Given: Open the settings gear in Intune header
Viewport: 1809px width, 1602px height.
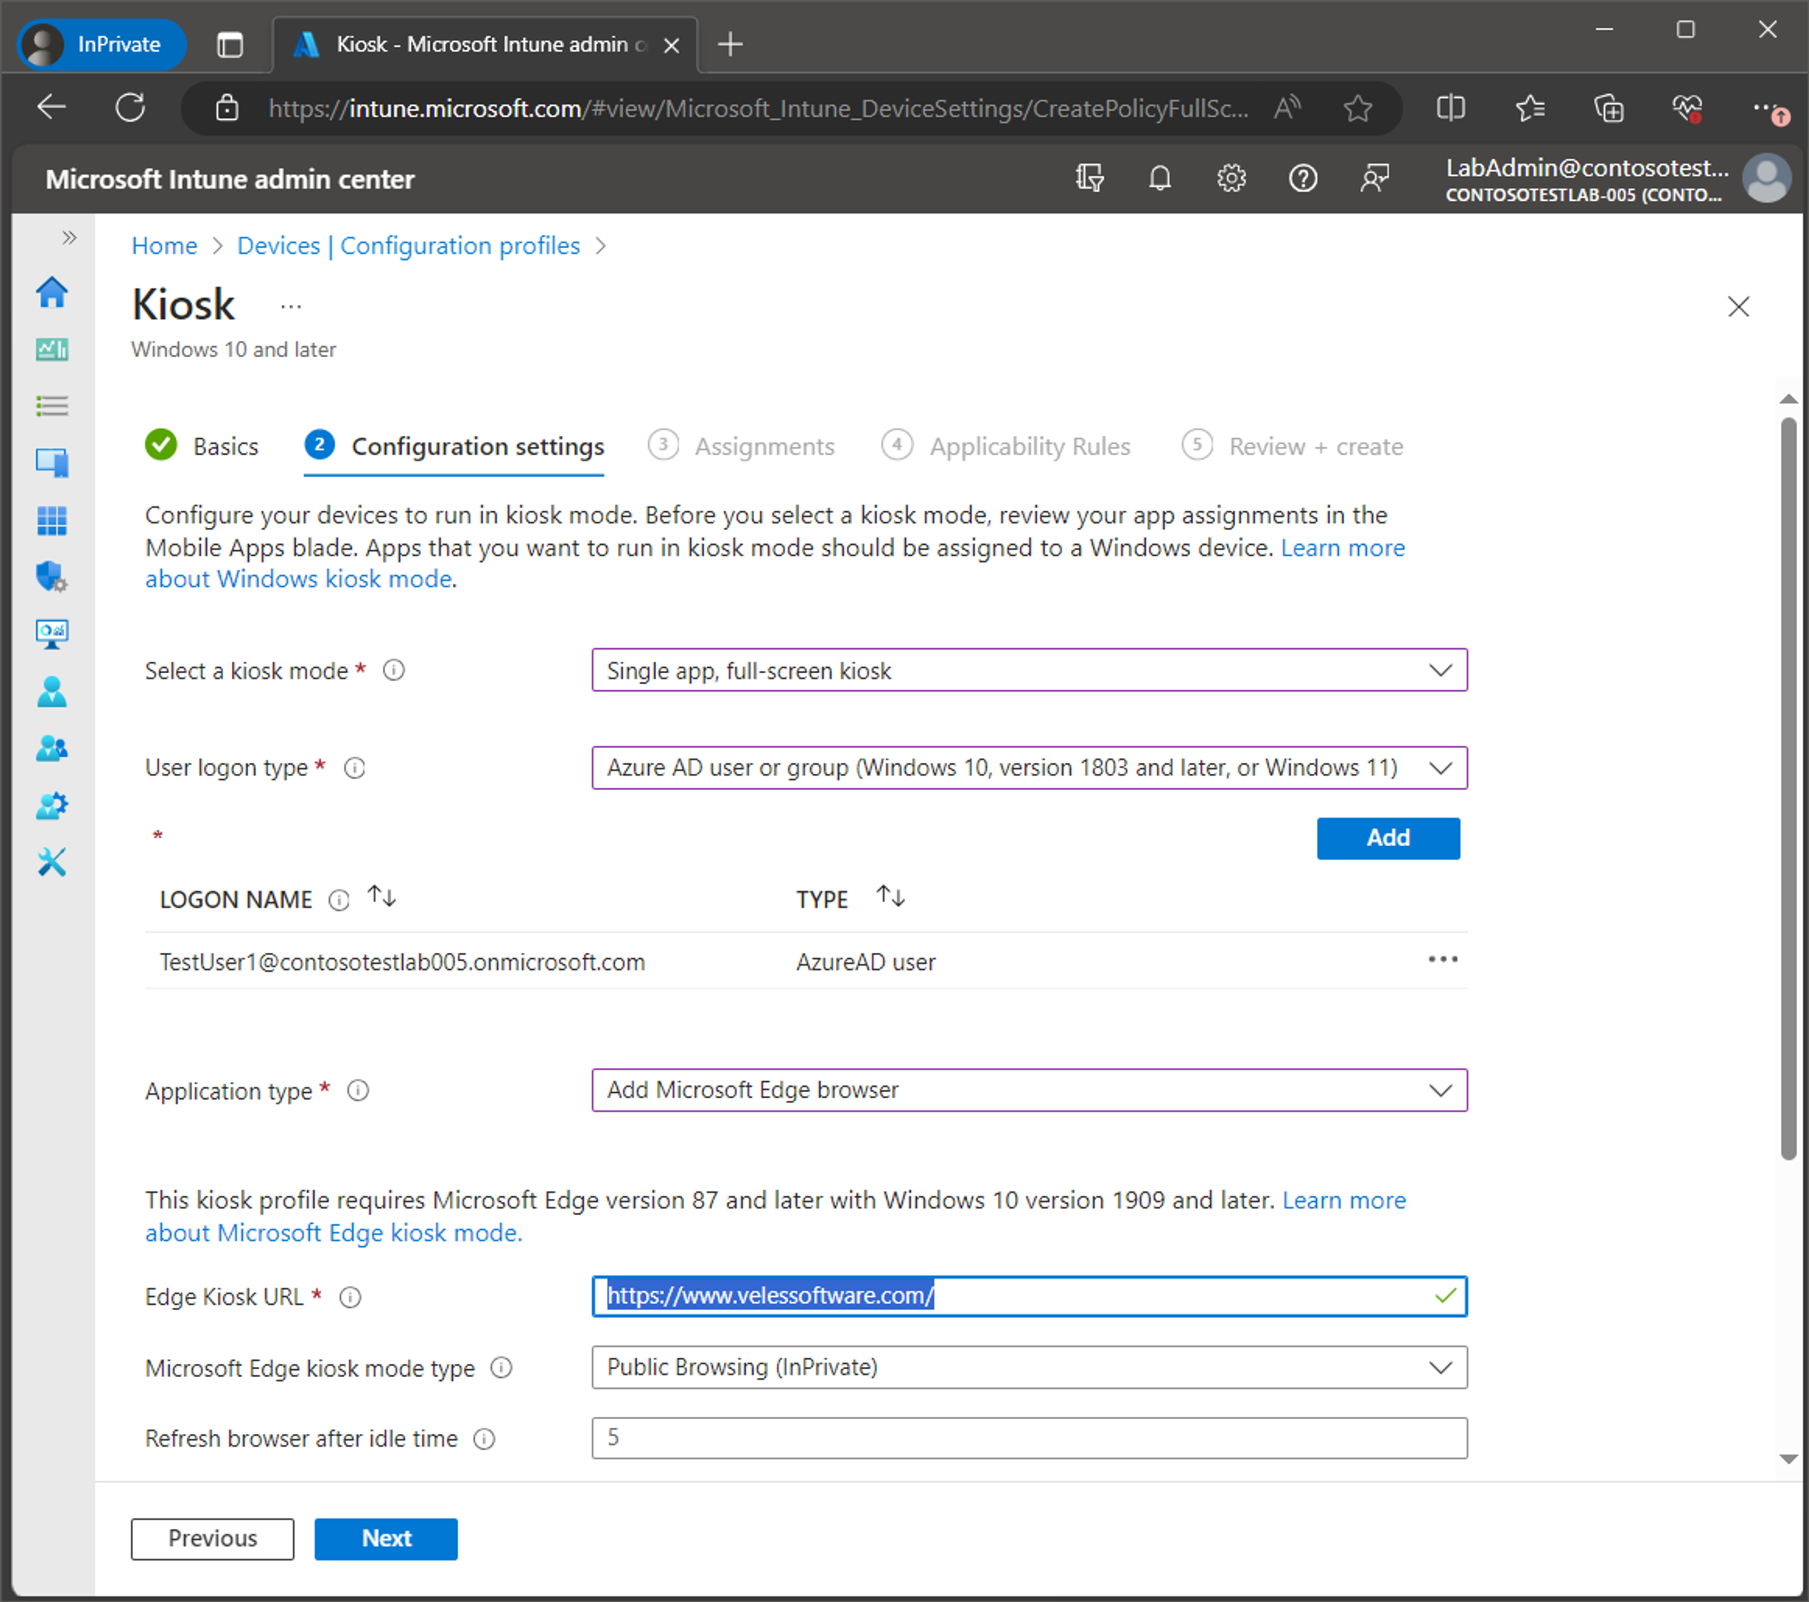Looking at the screenshot, I should click(x=1231, y=179).
